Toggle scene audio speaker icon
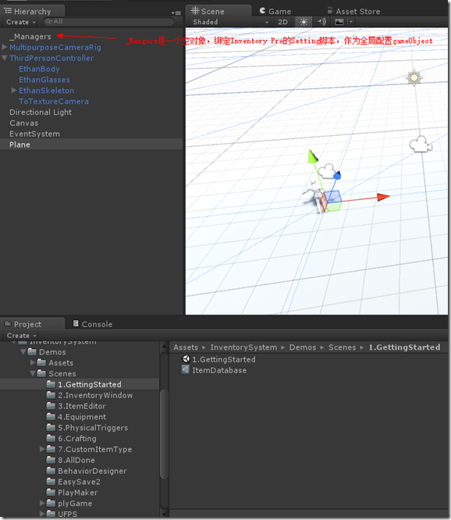The image size is (451, 520). click(321, 22)
